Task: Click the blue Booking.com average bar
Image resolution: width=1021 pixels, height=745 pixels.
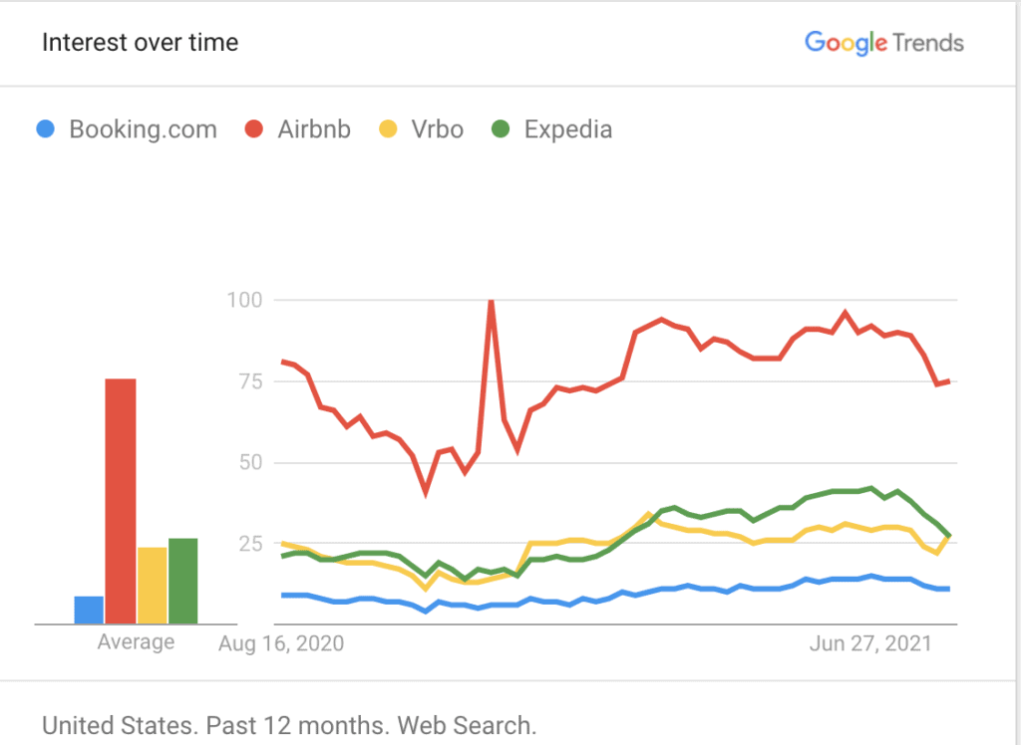Action: click(x=89, y=610)
